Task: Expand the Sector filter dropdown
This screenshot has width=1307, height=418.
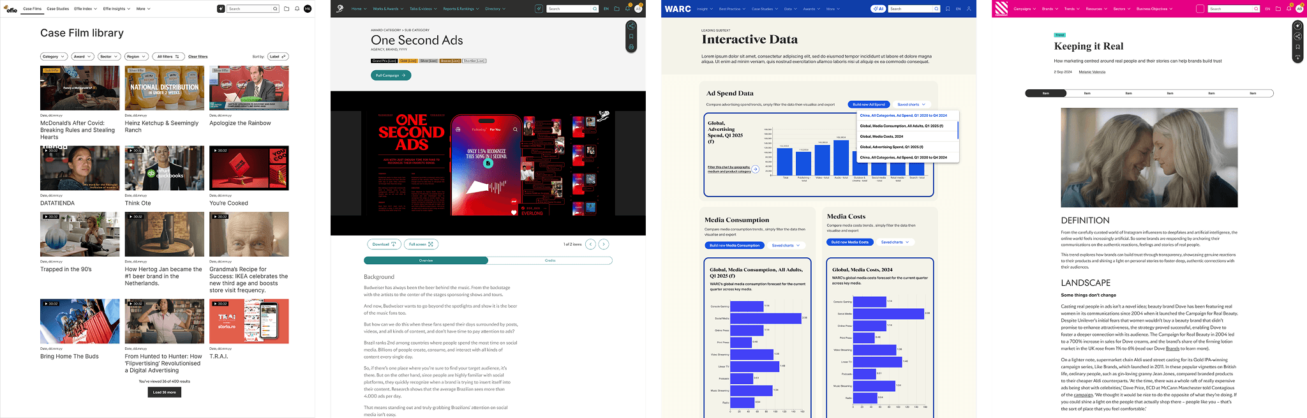Action: pos(108,56)
